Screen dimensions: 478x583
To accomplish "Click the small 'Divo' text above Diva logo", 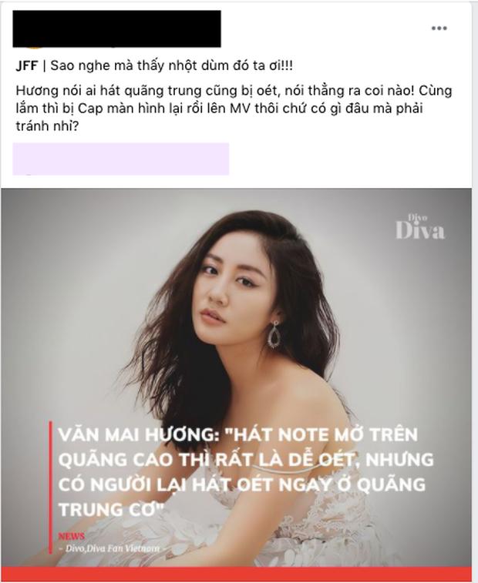I will pyautogui.click(x=417, y=217).
